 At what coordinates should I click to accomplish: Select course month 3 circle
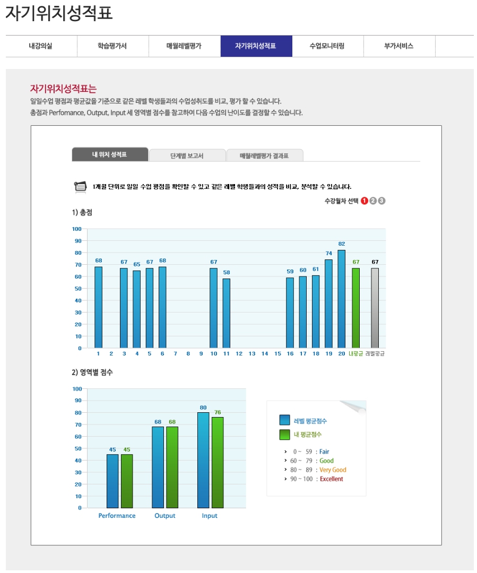(381, 201)
